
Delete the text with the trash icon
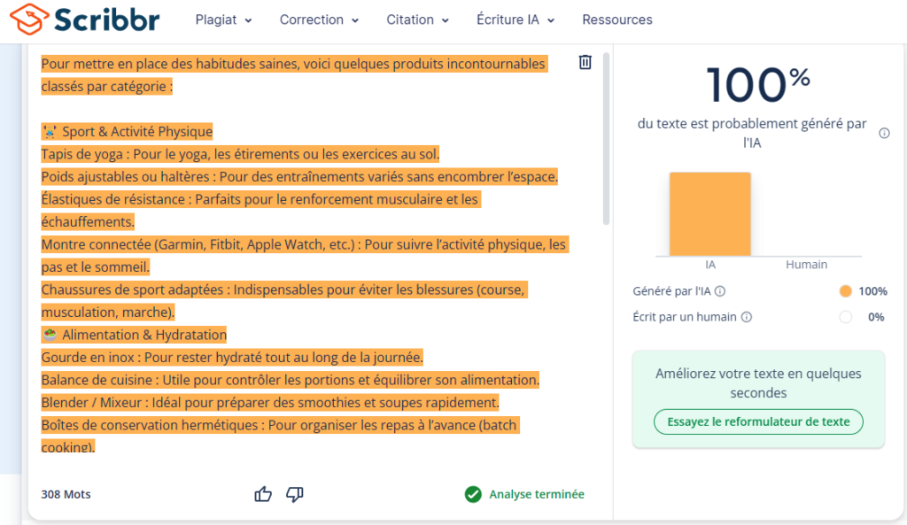click(585, 62)
